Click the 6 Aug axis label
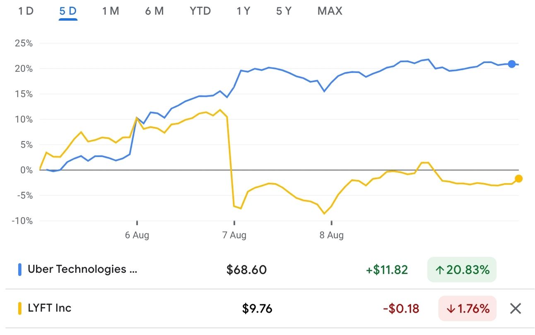 137,235
